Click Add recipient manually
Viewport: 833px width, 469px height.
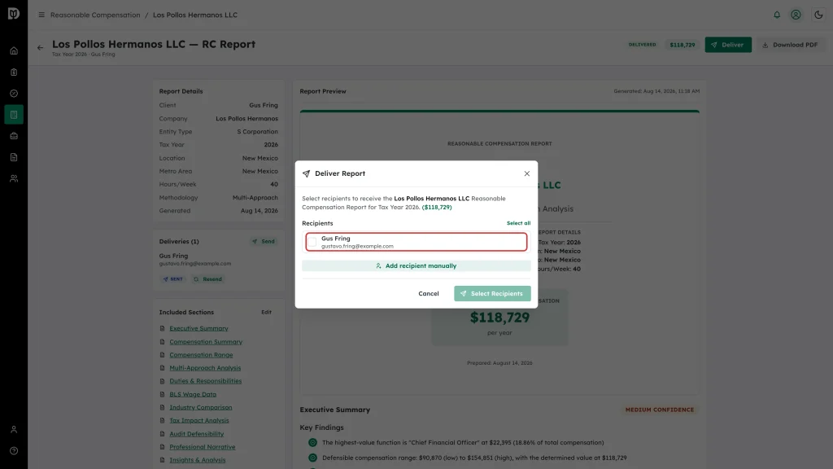click(x=416, y=266)
